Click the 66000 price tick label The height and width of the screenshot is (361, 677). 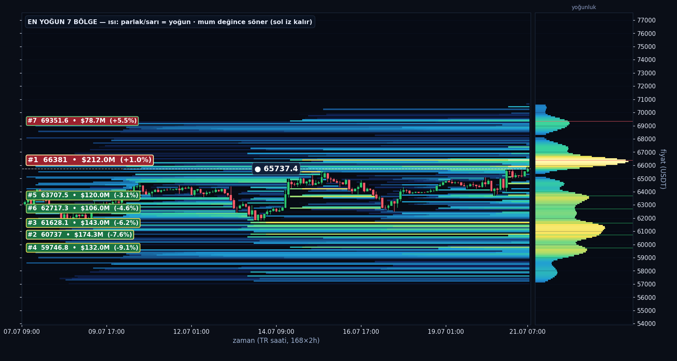tap(646, 166)
